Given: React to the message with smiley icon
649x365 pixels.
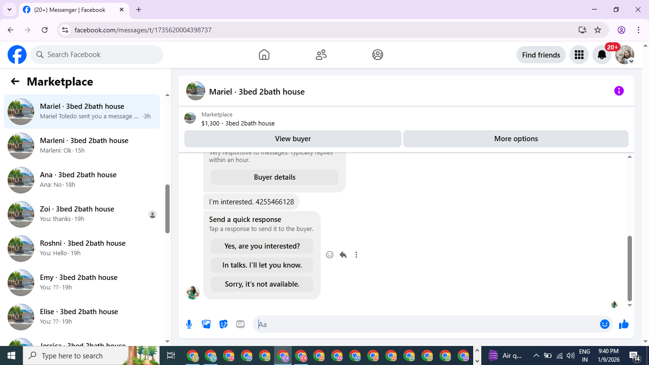Looking at the screenshot, I should (330, 255).
